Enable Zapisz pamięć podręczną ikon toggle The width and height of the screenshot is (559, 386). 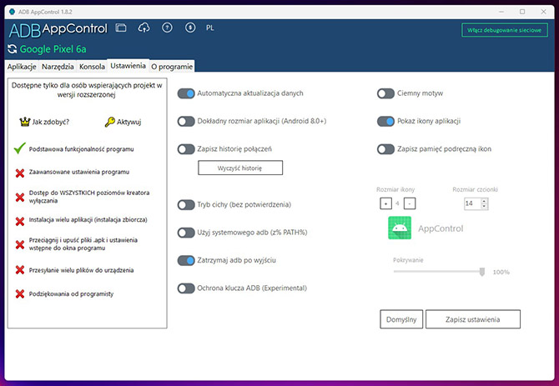(x=385, y=149)
